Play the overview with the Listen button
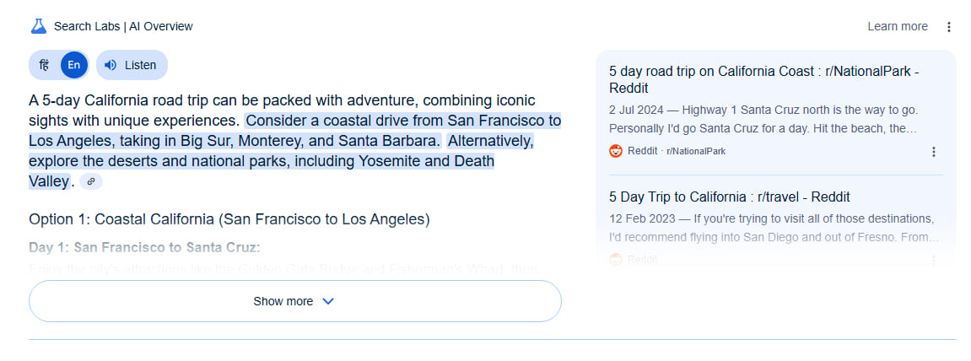This screenshot has height=361, width=971. (x=132, y=65)
